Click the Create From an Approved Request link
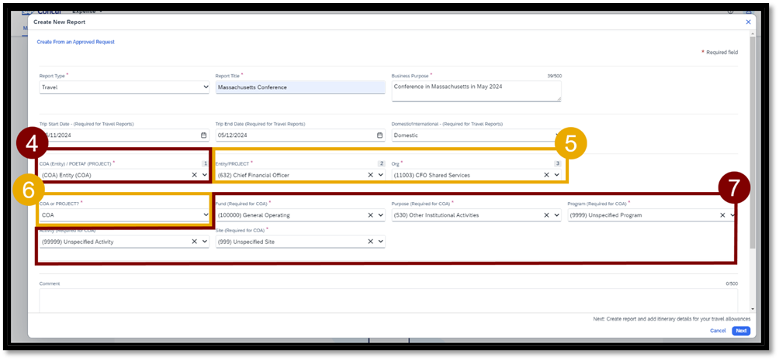This screenshot has width=779, height=360. pos(76,42)
